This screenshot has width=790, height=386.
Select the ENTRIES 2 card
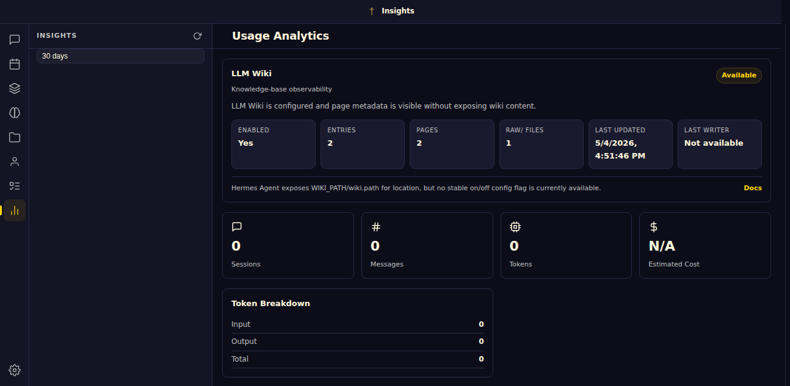(363, 144)
